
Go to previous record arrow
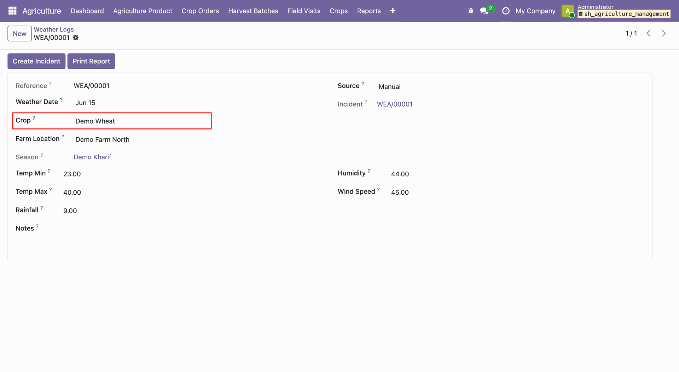(649, 33)
